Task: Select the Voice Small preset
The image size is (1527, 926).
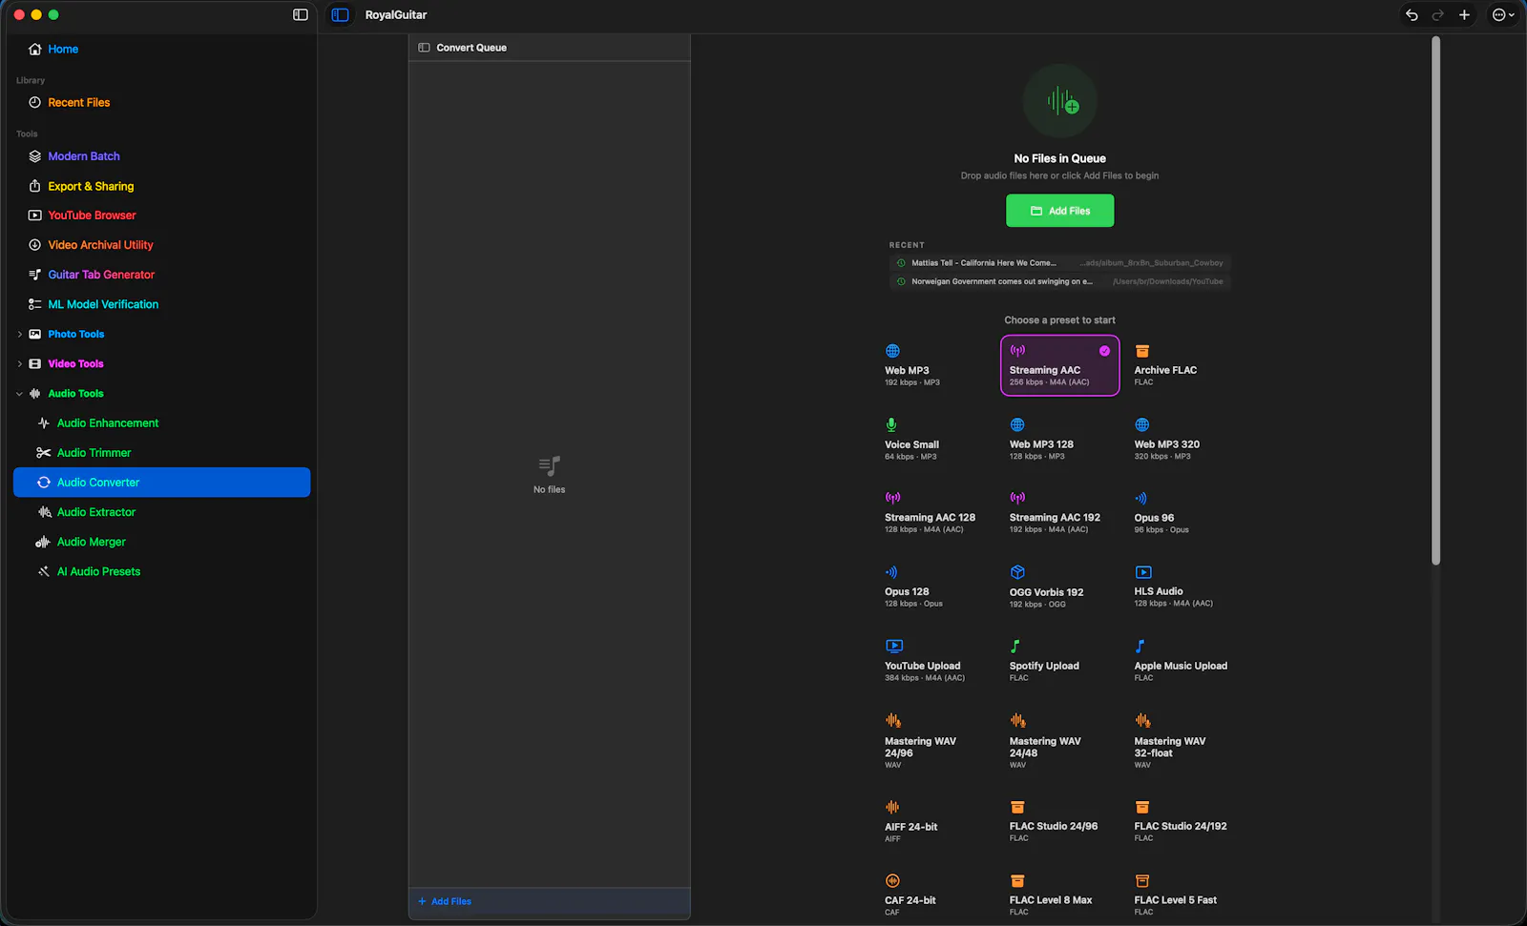Action: coord(935,439)
